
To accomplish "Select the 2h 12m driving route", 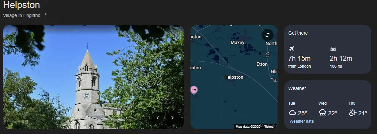I will (x=341, y=62).
